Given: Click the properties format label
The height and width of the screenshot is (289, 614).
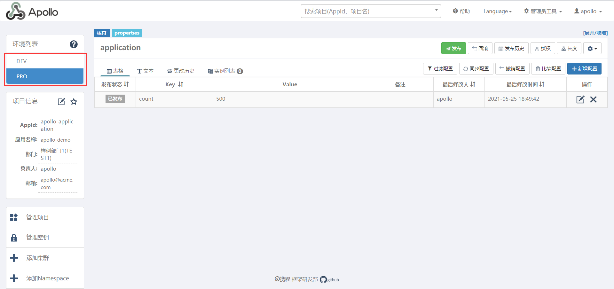Looking at the screenshot, I should click(x=127, y=33).
